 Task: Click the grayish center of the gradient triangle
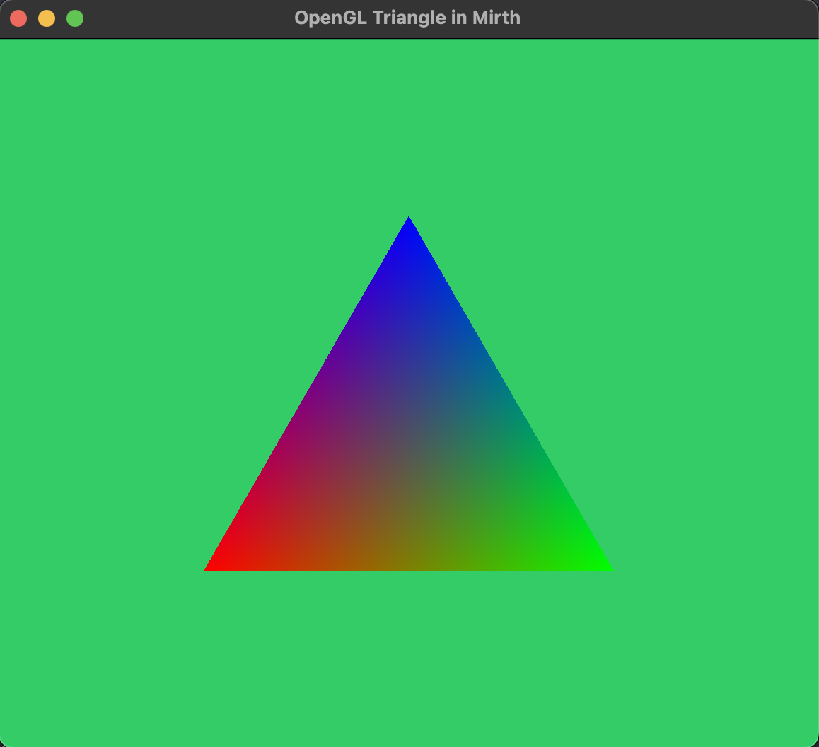click(x=409, y=453)
